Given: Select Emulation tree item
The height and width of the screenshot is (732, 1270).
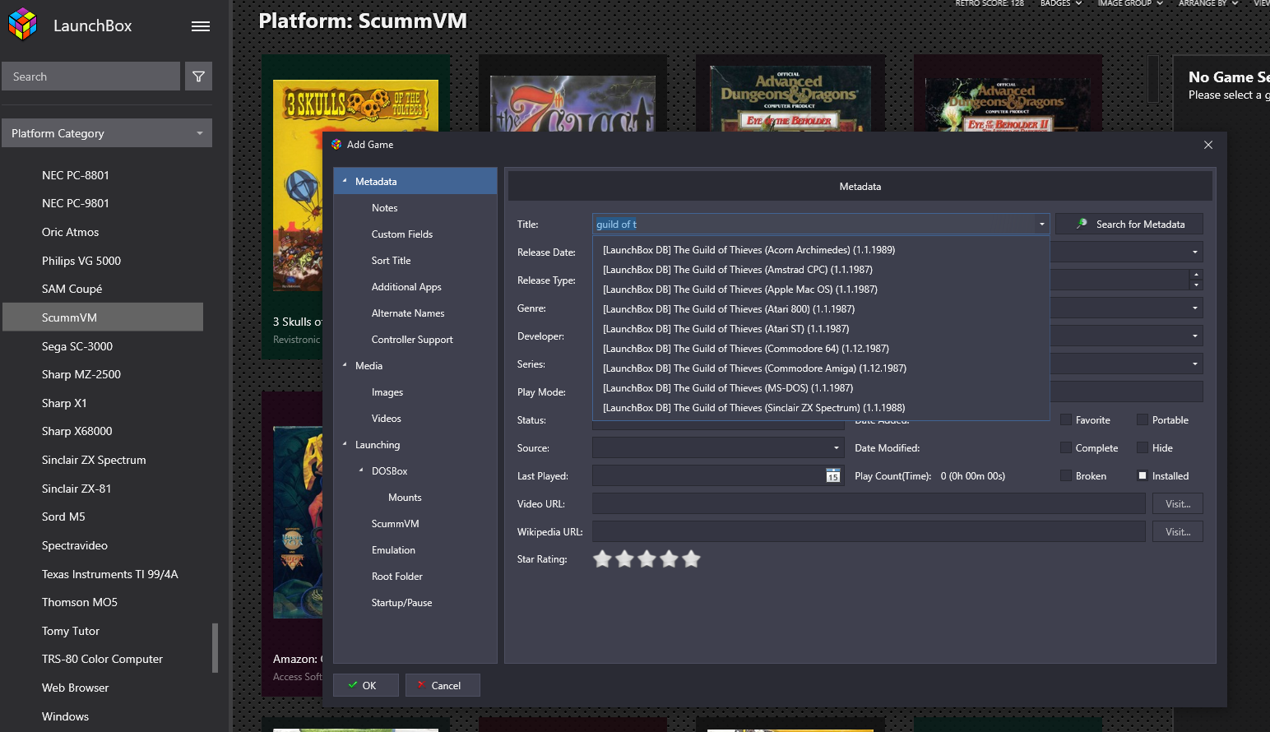Looking at the screenshot, I should pyautogui.click(x=393, y=550).
